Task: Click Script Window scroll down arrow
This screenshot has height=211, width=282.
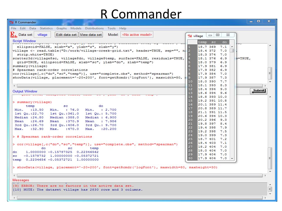Action: pos(270,82)
